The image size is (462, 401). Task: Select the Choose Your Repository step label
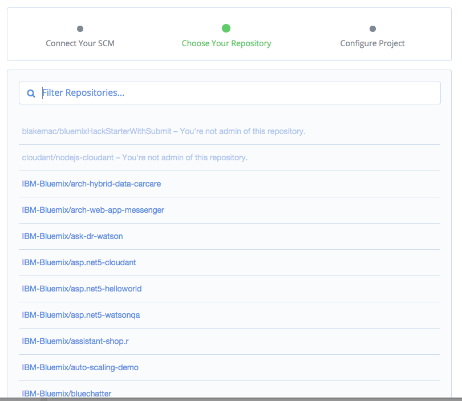226,43
